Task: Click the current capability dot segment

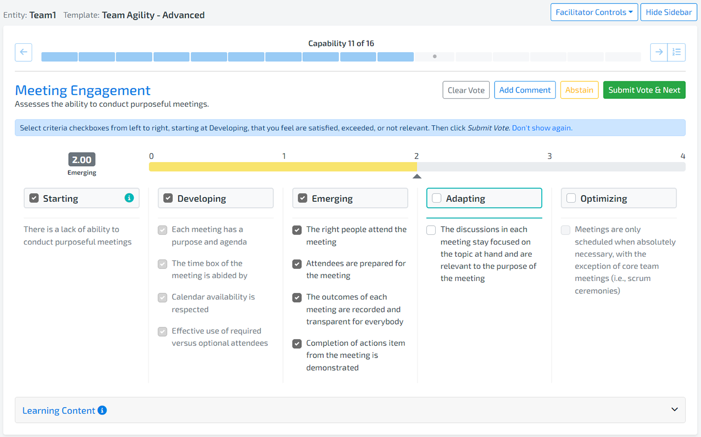Action: [435, 57]
